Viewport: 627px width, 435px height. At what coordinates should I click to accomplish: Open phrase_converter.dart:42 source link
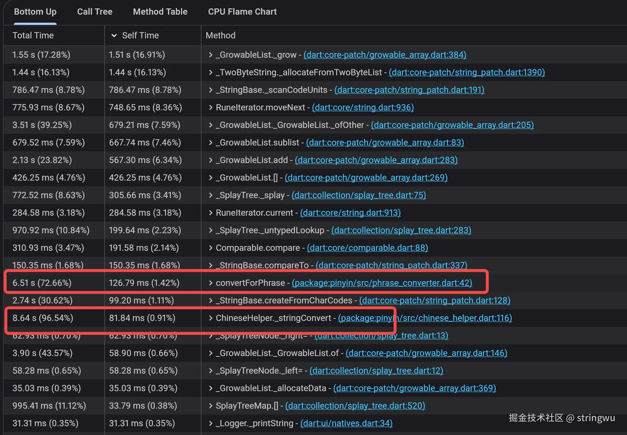click(x=382, y=283)
